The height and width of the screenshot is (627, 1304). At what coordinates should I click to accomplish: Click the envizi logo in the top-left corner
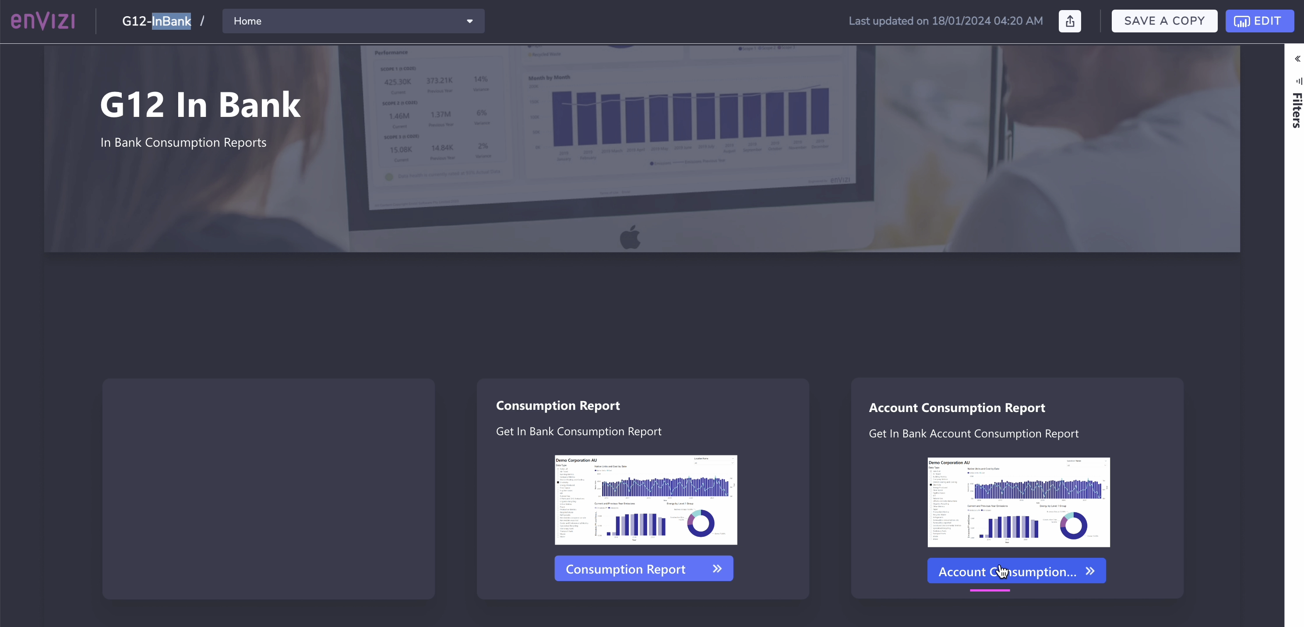tap(42, 20)
